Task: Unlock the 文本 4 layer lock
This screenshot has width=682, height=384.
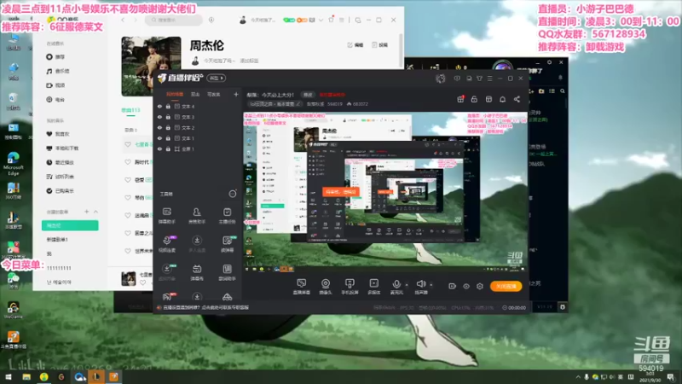Action: point(168,106)
